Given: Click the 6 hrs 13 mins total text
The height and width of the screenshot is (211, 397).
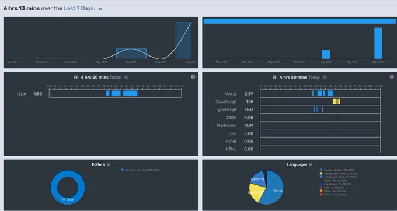Looking at the screenshot, I should coord(22,8).
